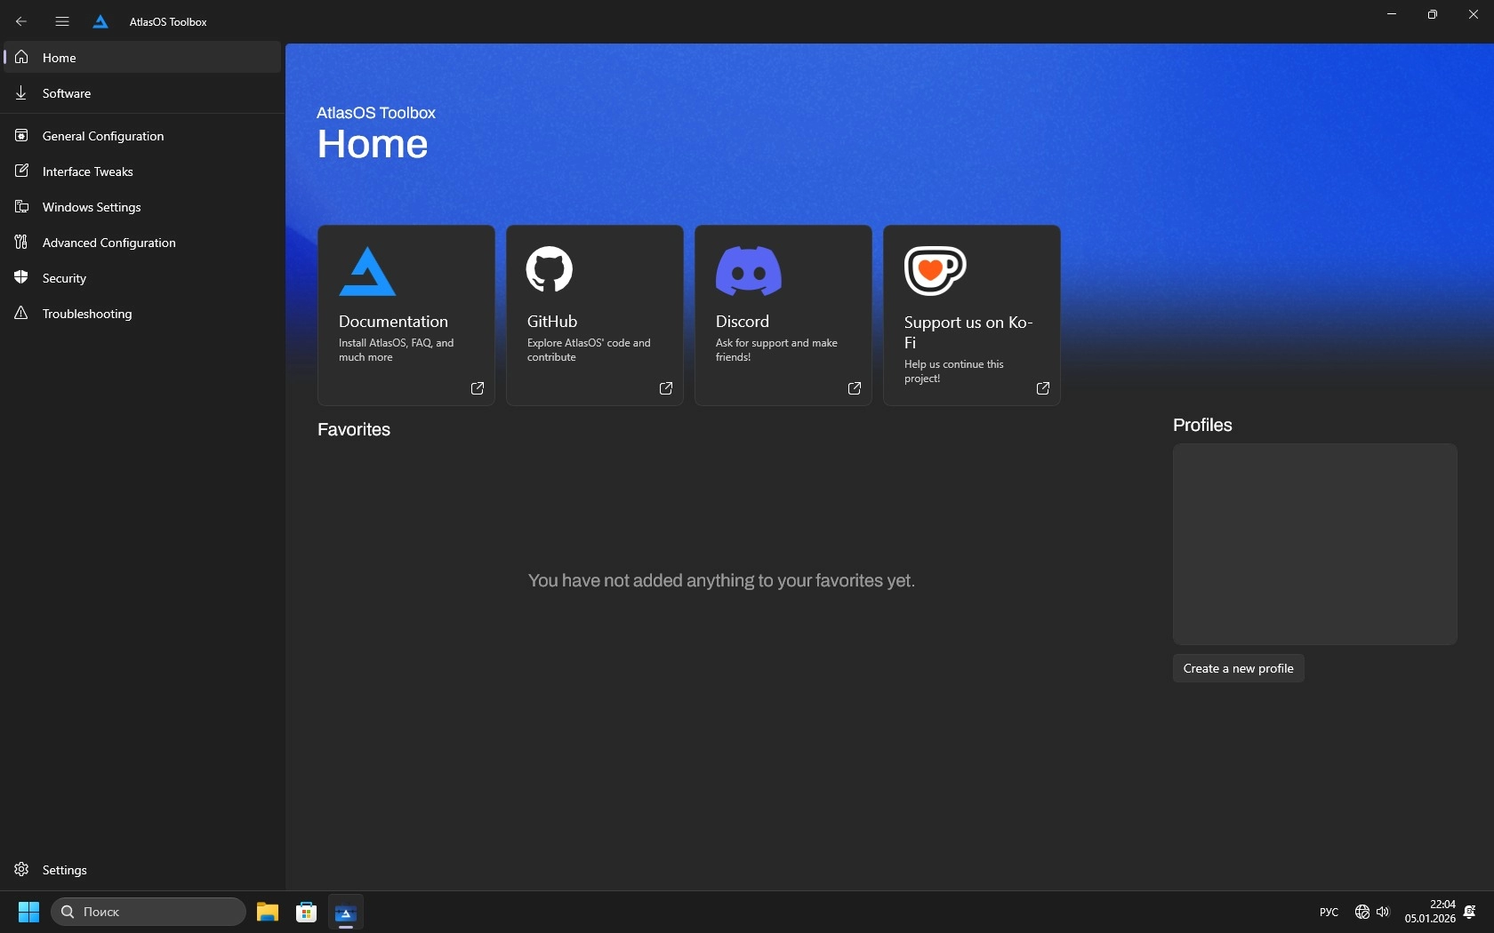Screen dimensions: 1494x933
Task: Click the Ko-Fi cup icon
Action: (x=935, y=270)
